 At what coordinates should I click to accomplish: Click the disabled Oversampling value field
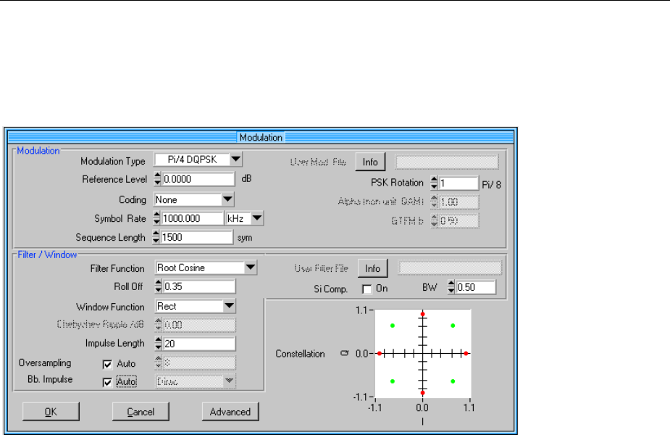point(199,362)
